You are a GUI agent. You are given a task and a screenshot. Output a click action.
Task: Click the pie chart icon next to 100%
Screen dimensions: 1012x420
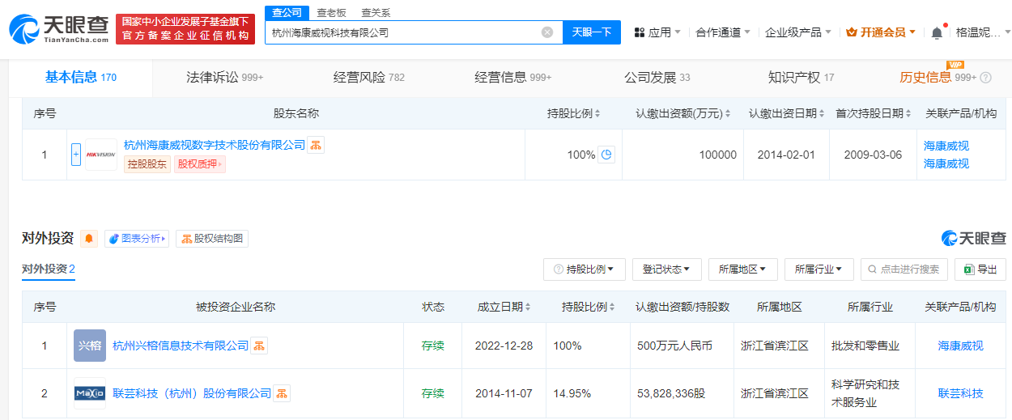click(x=606, y=155)
